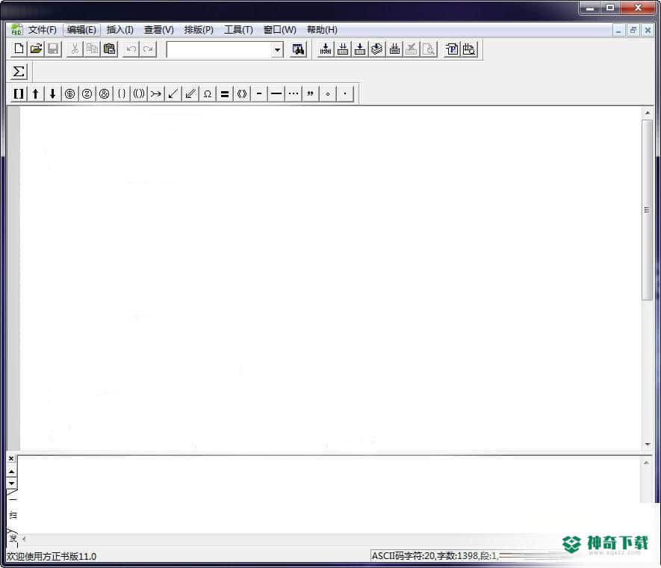Screen dimensions: 661x568
Task: Close the bottom output panel with its x button
Action: [11, 458]
